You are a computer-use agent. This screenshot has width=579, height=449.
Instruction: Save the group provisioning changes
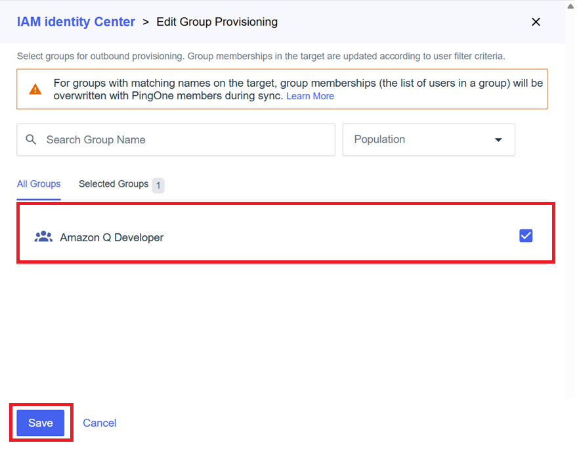tap(41, 423)
